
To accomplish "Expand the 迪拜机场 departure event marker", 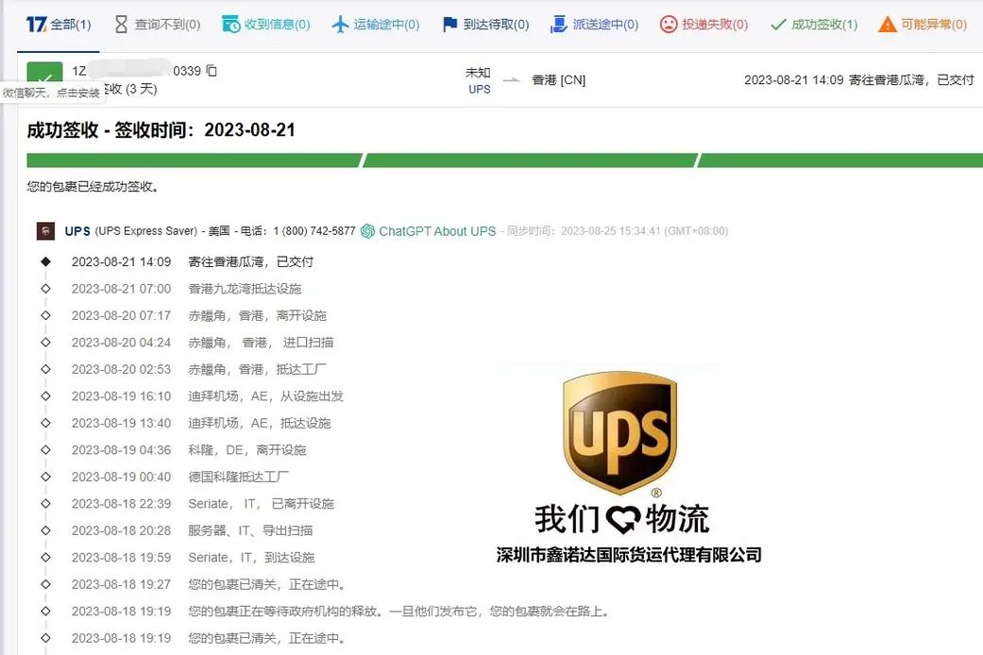I will [x=47, y=396].
